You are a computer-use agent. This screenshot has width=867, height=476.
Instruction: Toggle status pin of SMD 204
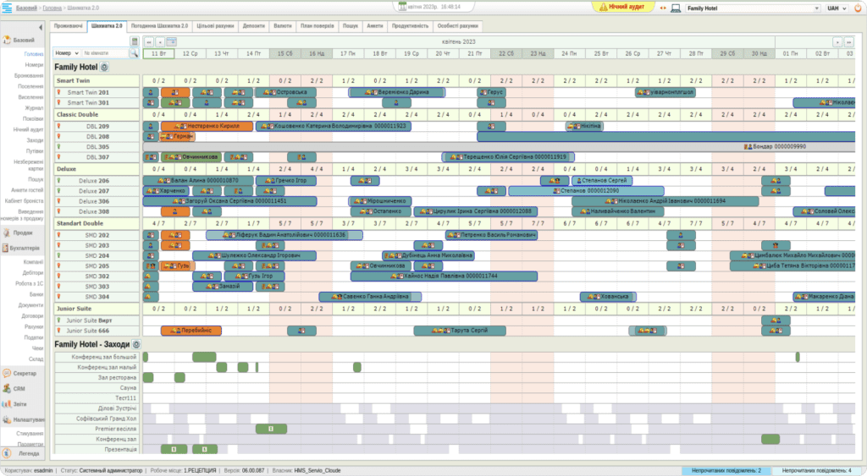click(60, 255)
